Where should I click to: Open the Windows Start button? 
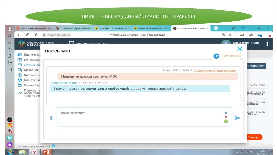10,152
